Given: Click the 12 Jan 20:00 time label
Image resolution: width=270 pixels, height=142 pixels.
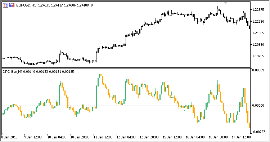Looking at the screenshot, I should tap(149, 137).
